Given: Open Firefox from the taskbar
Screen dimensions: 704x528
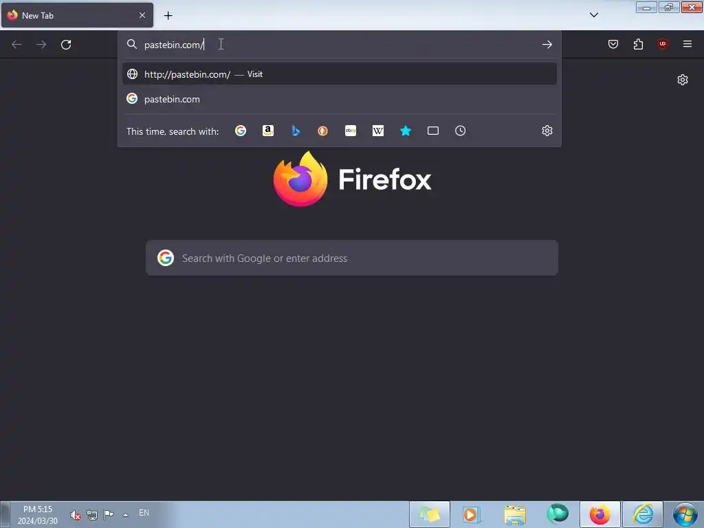Looking at the screenshot, I should (599, 514).
